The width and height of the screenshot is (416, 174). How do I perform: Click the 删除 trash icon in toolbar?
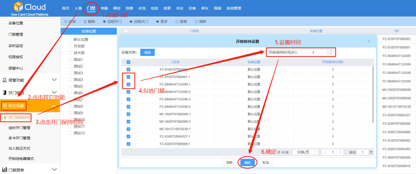point(85,22)
